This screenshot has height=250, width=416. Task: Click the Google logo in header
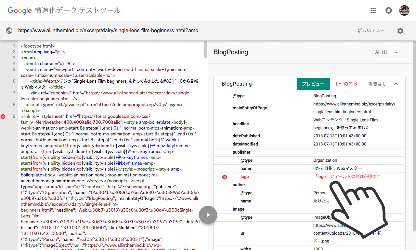point(19,10)
